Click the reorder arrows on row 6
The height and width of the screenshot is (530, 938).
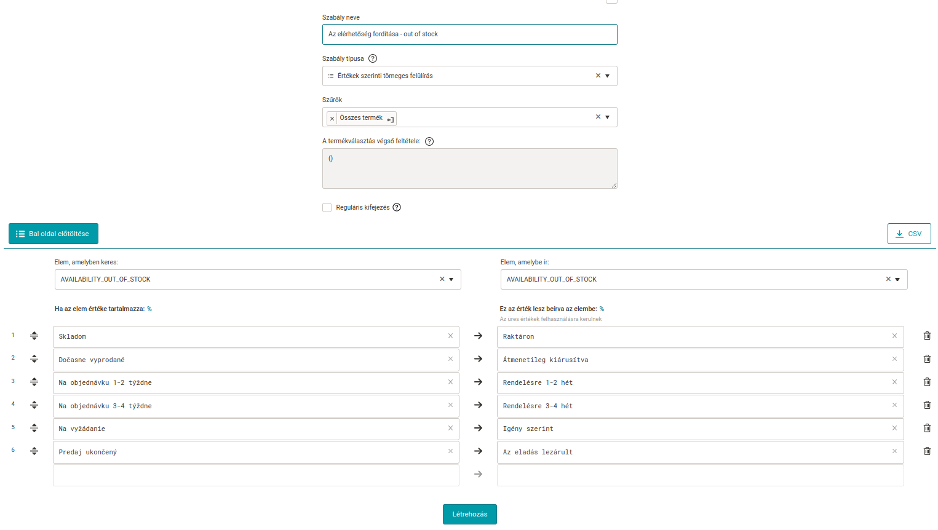pos(34,451)
